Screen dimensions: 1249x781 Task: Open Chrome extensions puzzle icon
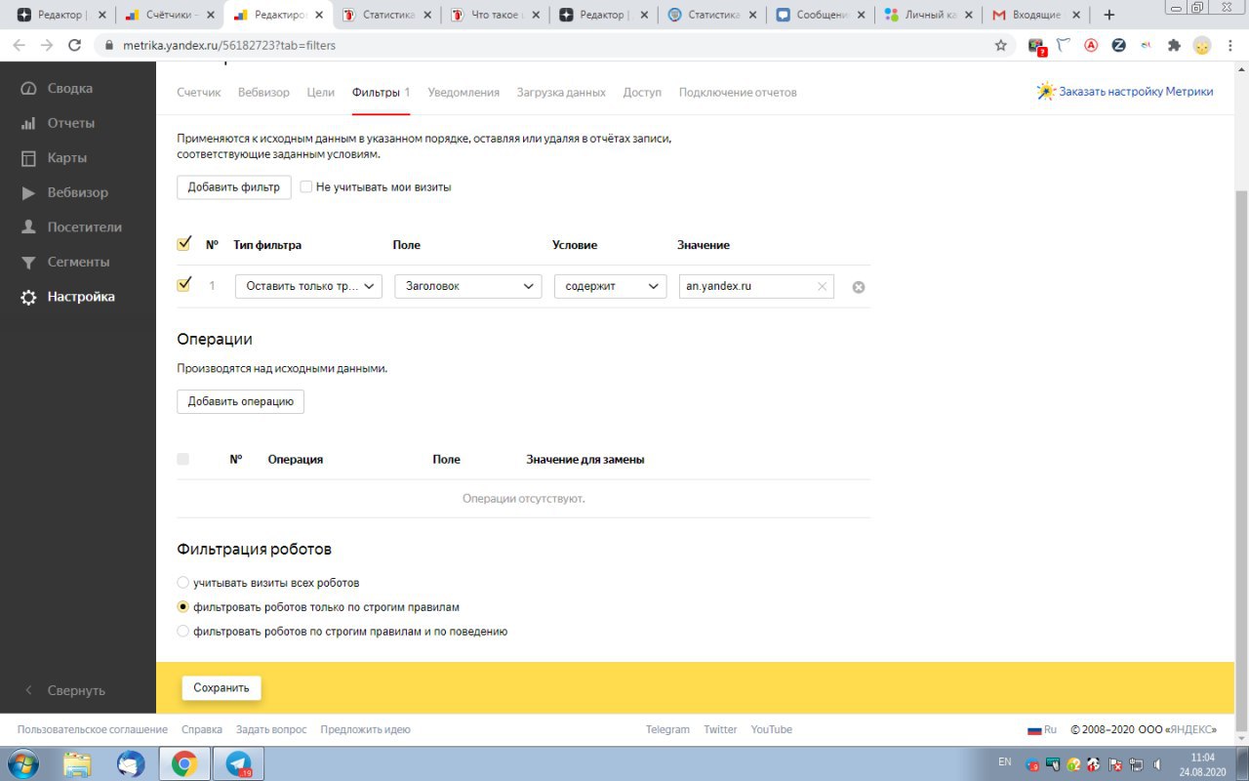pos(1174,46)
